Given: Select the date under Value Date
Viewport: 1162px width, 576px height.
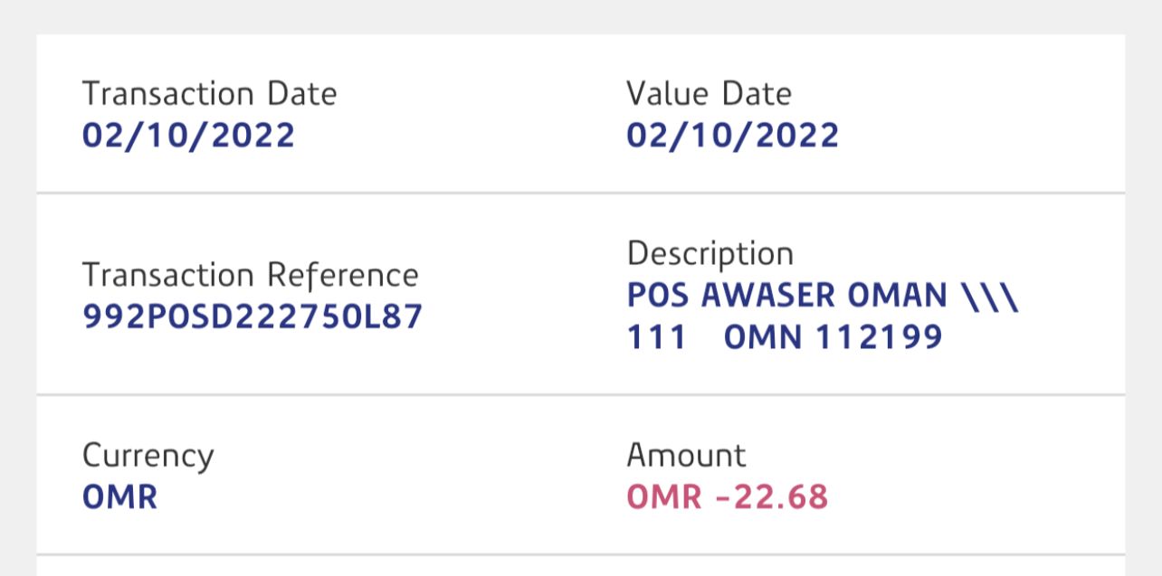Looking at the screenshot, I should click(732, 136).
